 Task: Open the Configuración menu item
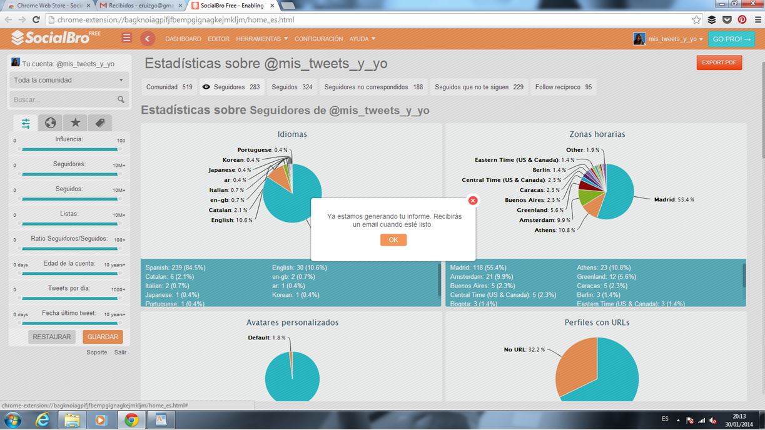[x=318, y=39]
